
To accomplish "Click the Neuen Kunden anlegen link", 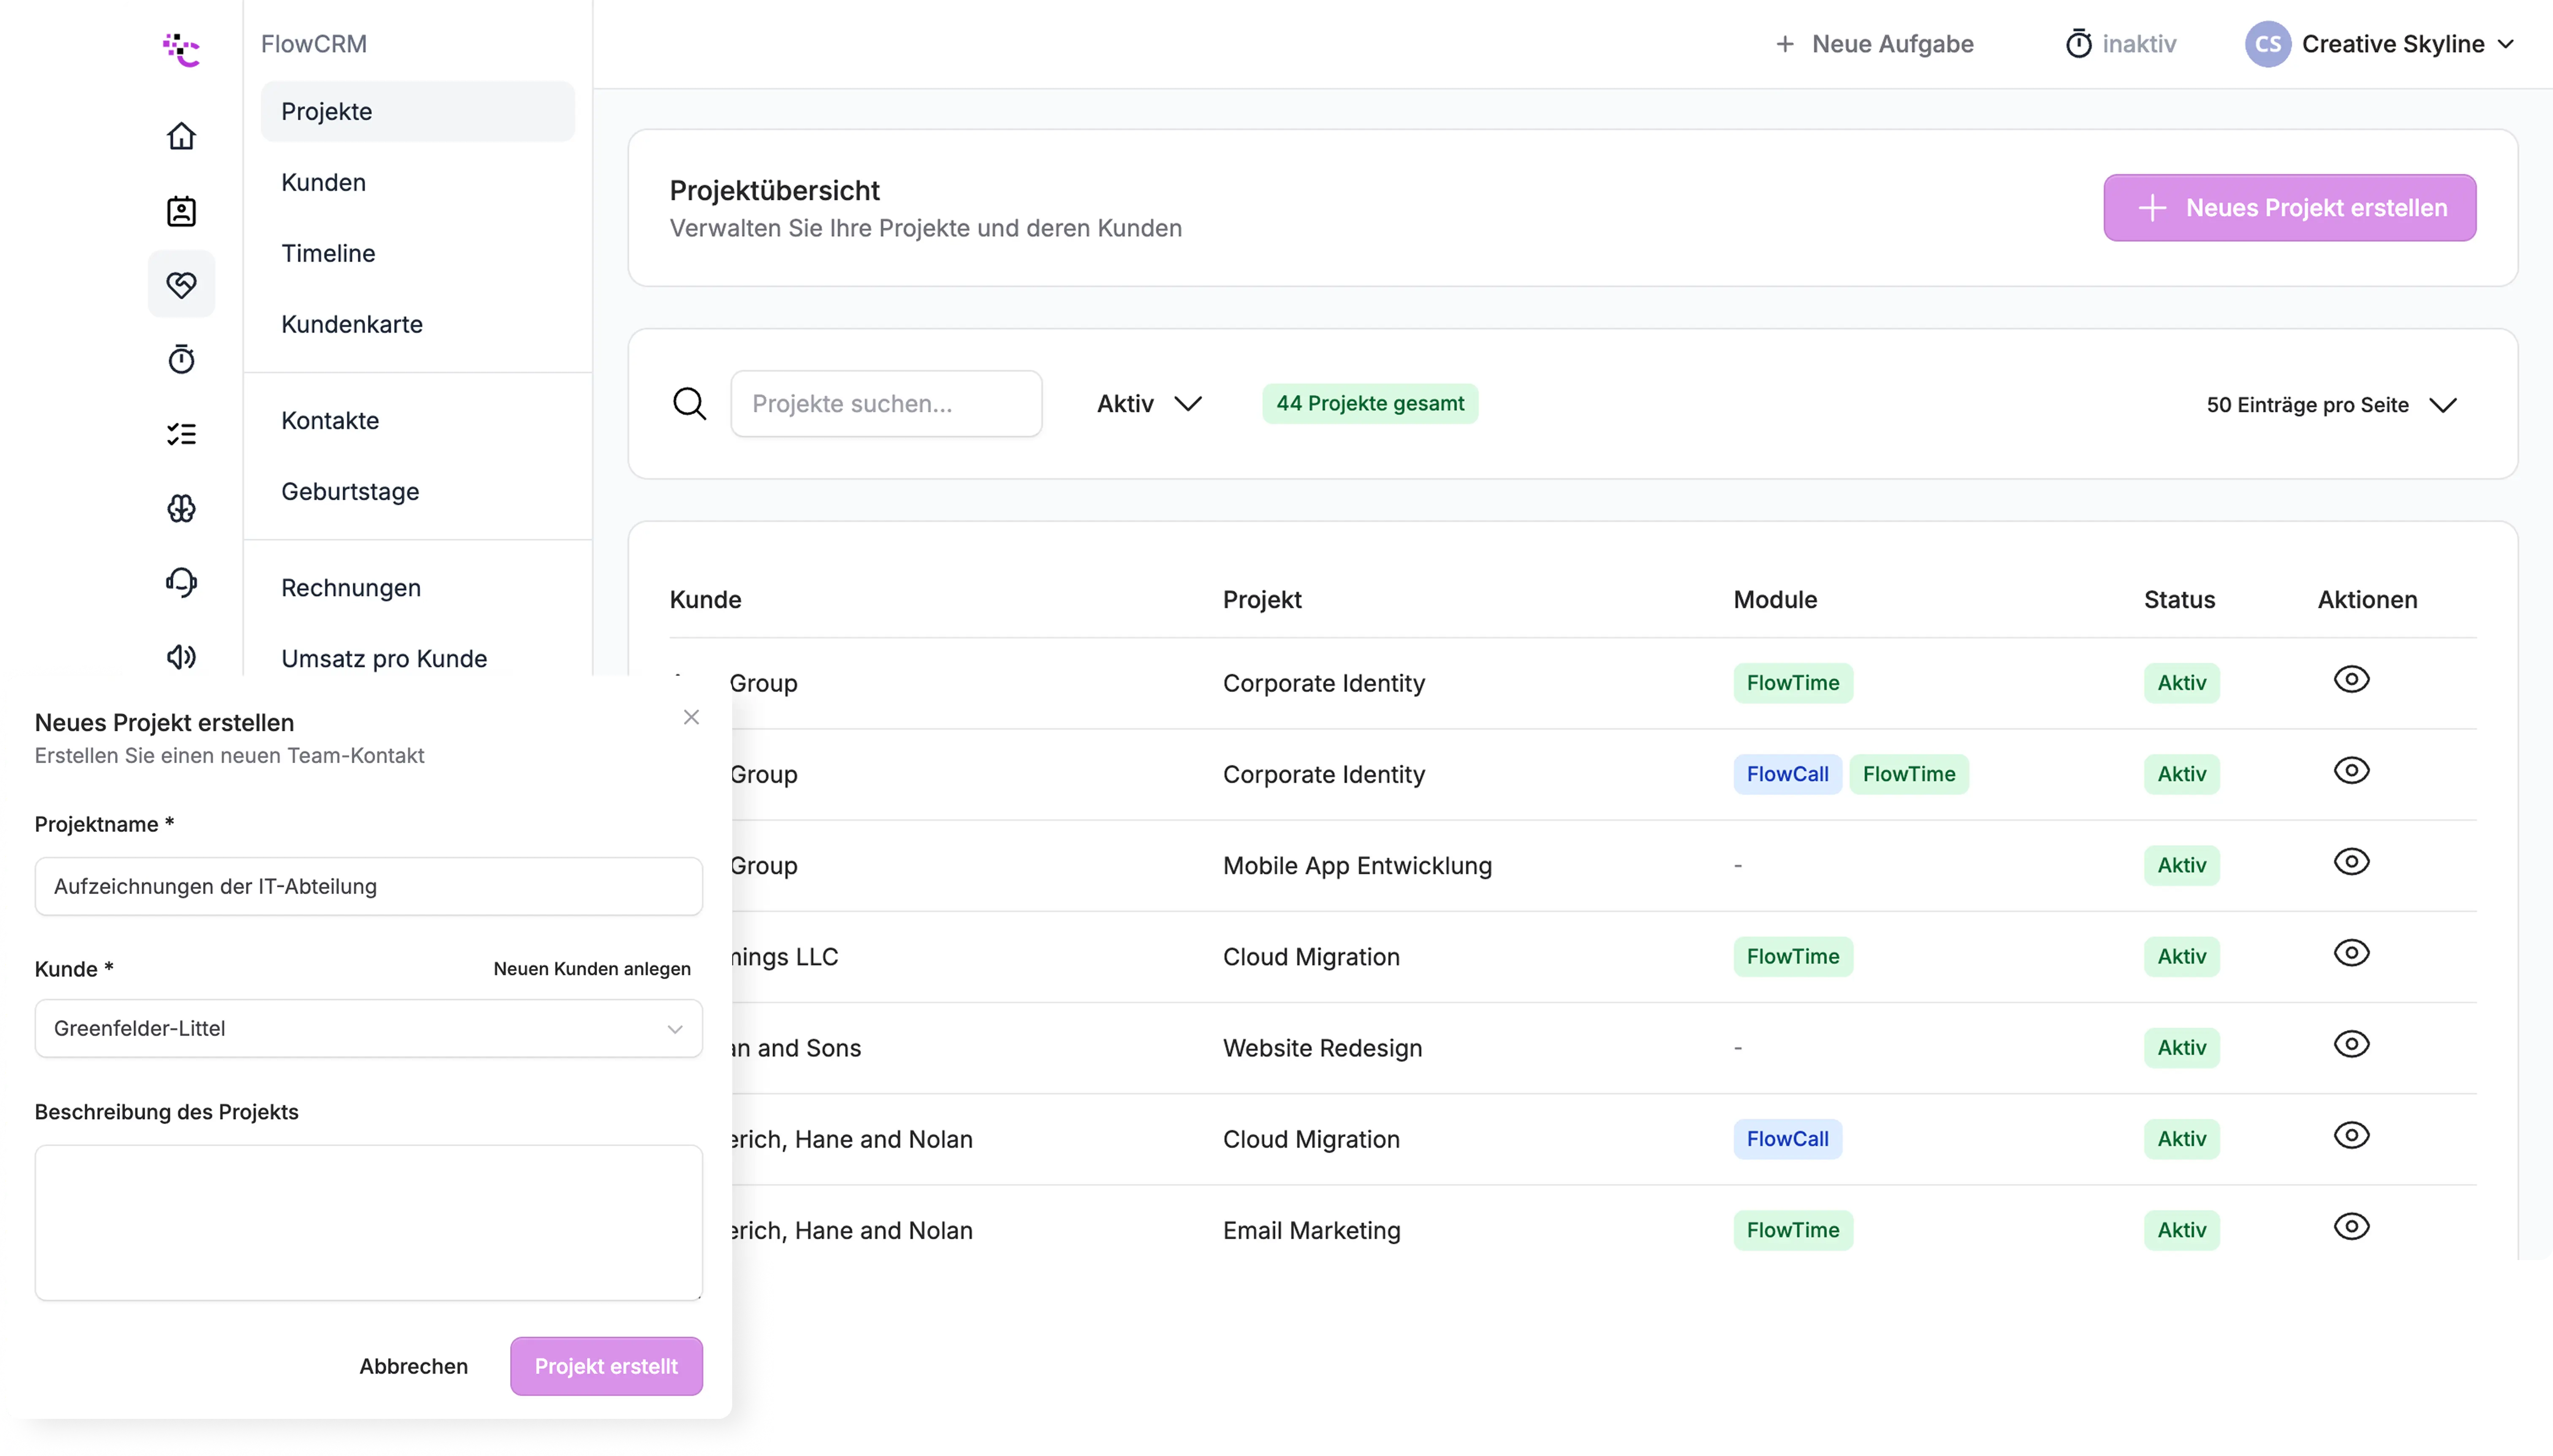I will pyautogui.click(x=591, y=968).
